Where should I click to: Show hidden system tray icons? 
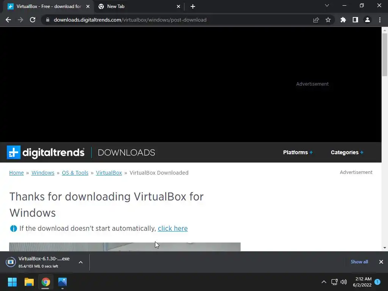[x=324, y=282]
